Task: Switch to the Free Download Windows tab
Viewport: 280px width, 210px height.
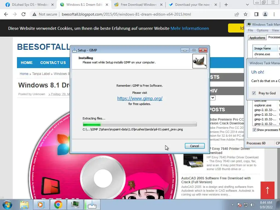Action: pyautogui.click(x=139, y=5)
